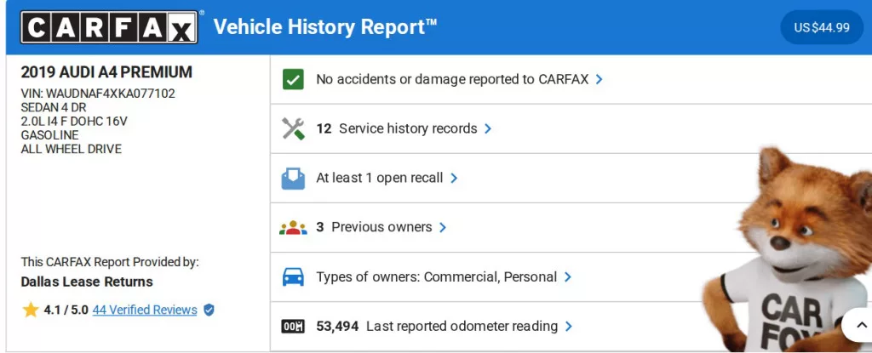Click the wrench and screwdriver service icon
The image size is (872, 353).
click(x=293, y=128)
